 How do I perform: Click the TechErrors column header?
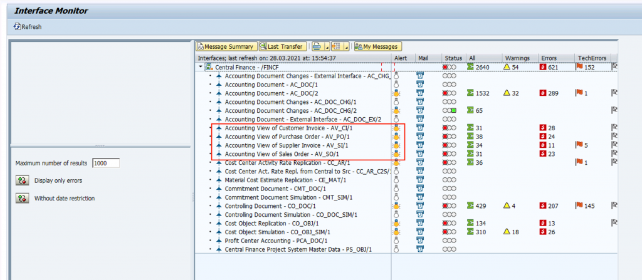click(593, 58)
